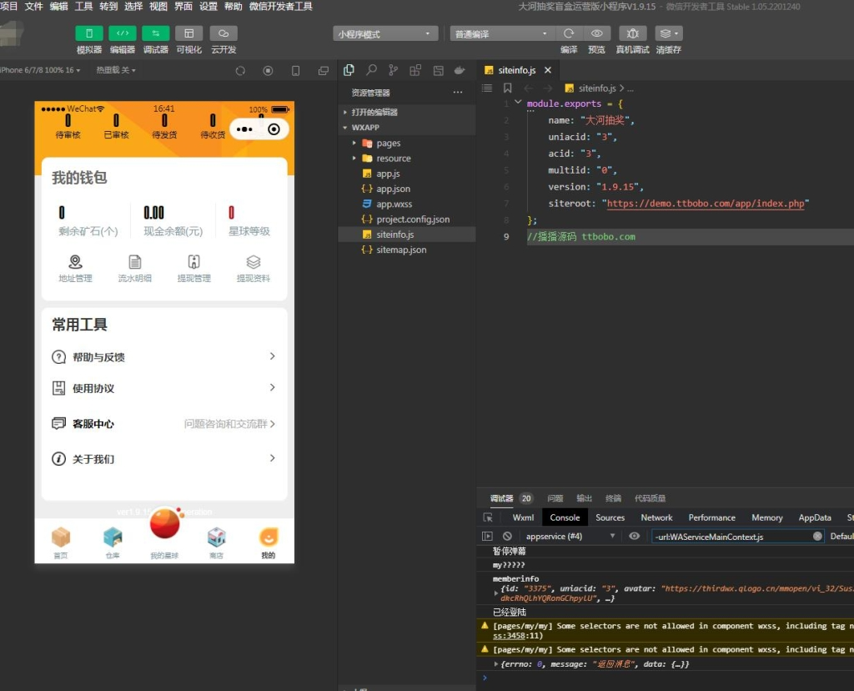The image size is (854, 691).
Task: Expand the memberinfo object in console
Action: [x=495, y=593]
